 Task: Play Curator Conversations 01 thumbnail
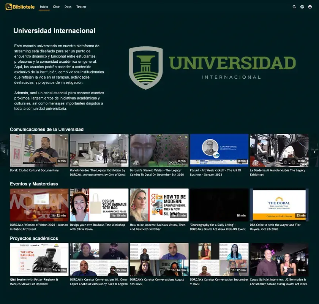[99, 260]
